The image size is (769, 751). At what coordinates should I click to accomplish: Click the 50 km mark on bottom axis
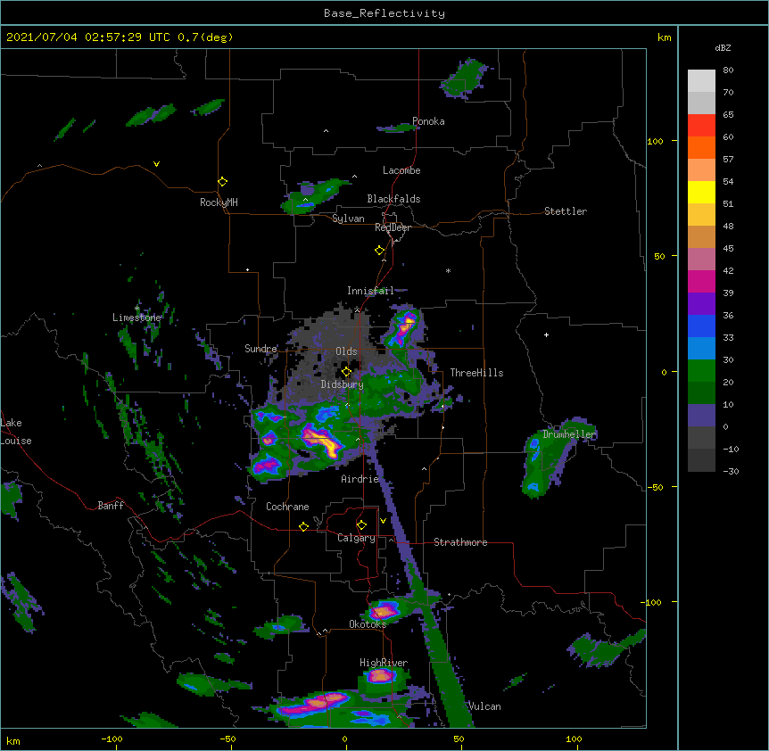point(459,739)
